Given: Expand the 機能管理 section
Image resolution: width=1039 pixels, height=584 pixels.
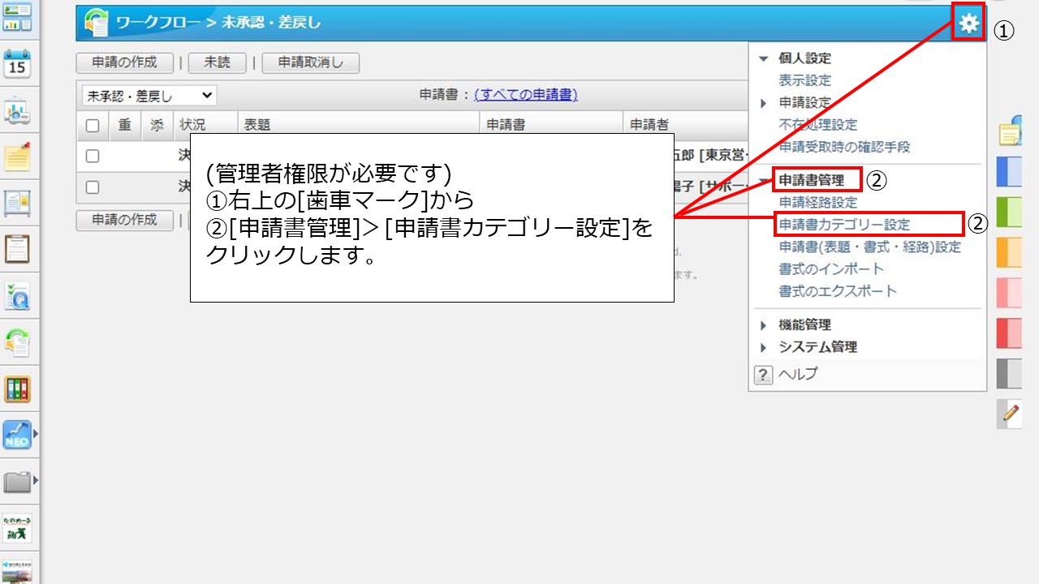Looking at the screenshot, I should tap(804, 324).
